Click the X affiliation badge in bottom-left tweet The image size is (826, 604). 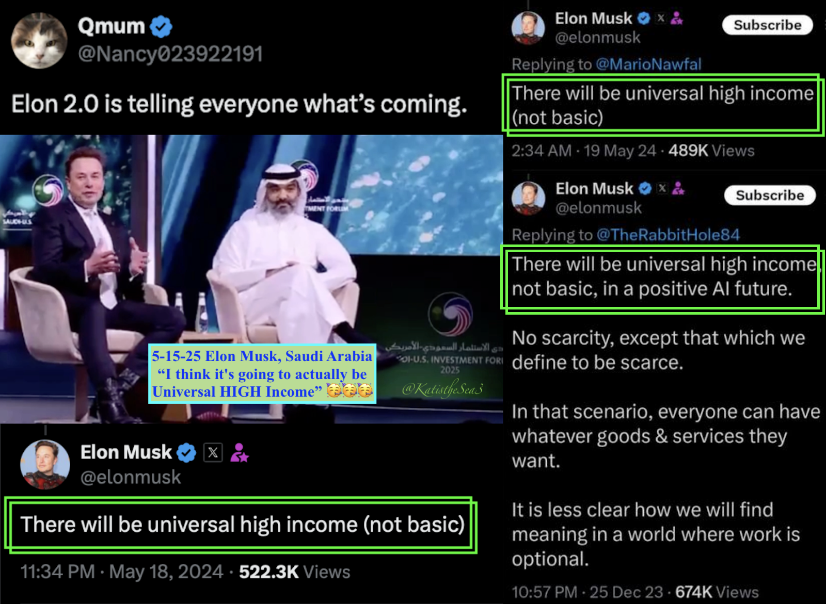pos(213,453)
